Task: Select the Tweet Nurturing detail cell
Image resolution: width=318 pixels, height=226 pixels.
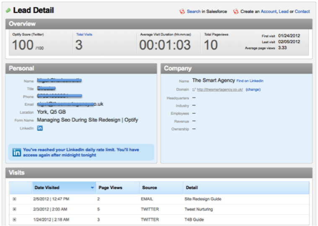Action: [199, 209]
